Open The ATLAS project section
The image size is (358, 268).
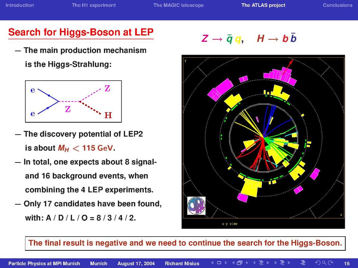pyautogui.click(x=263, y=5)
